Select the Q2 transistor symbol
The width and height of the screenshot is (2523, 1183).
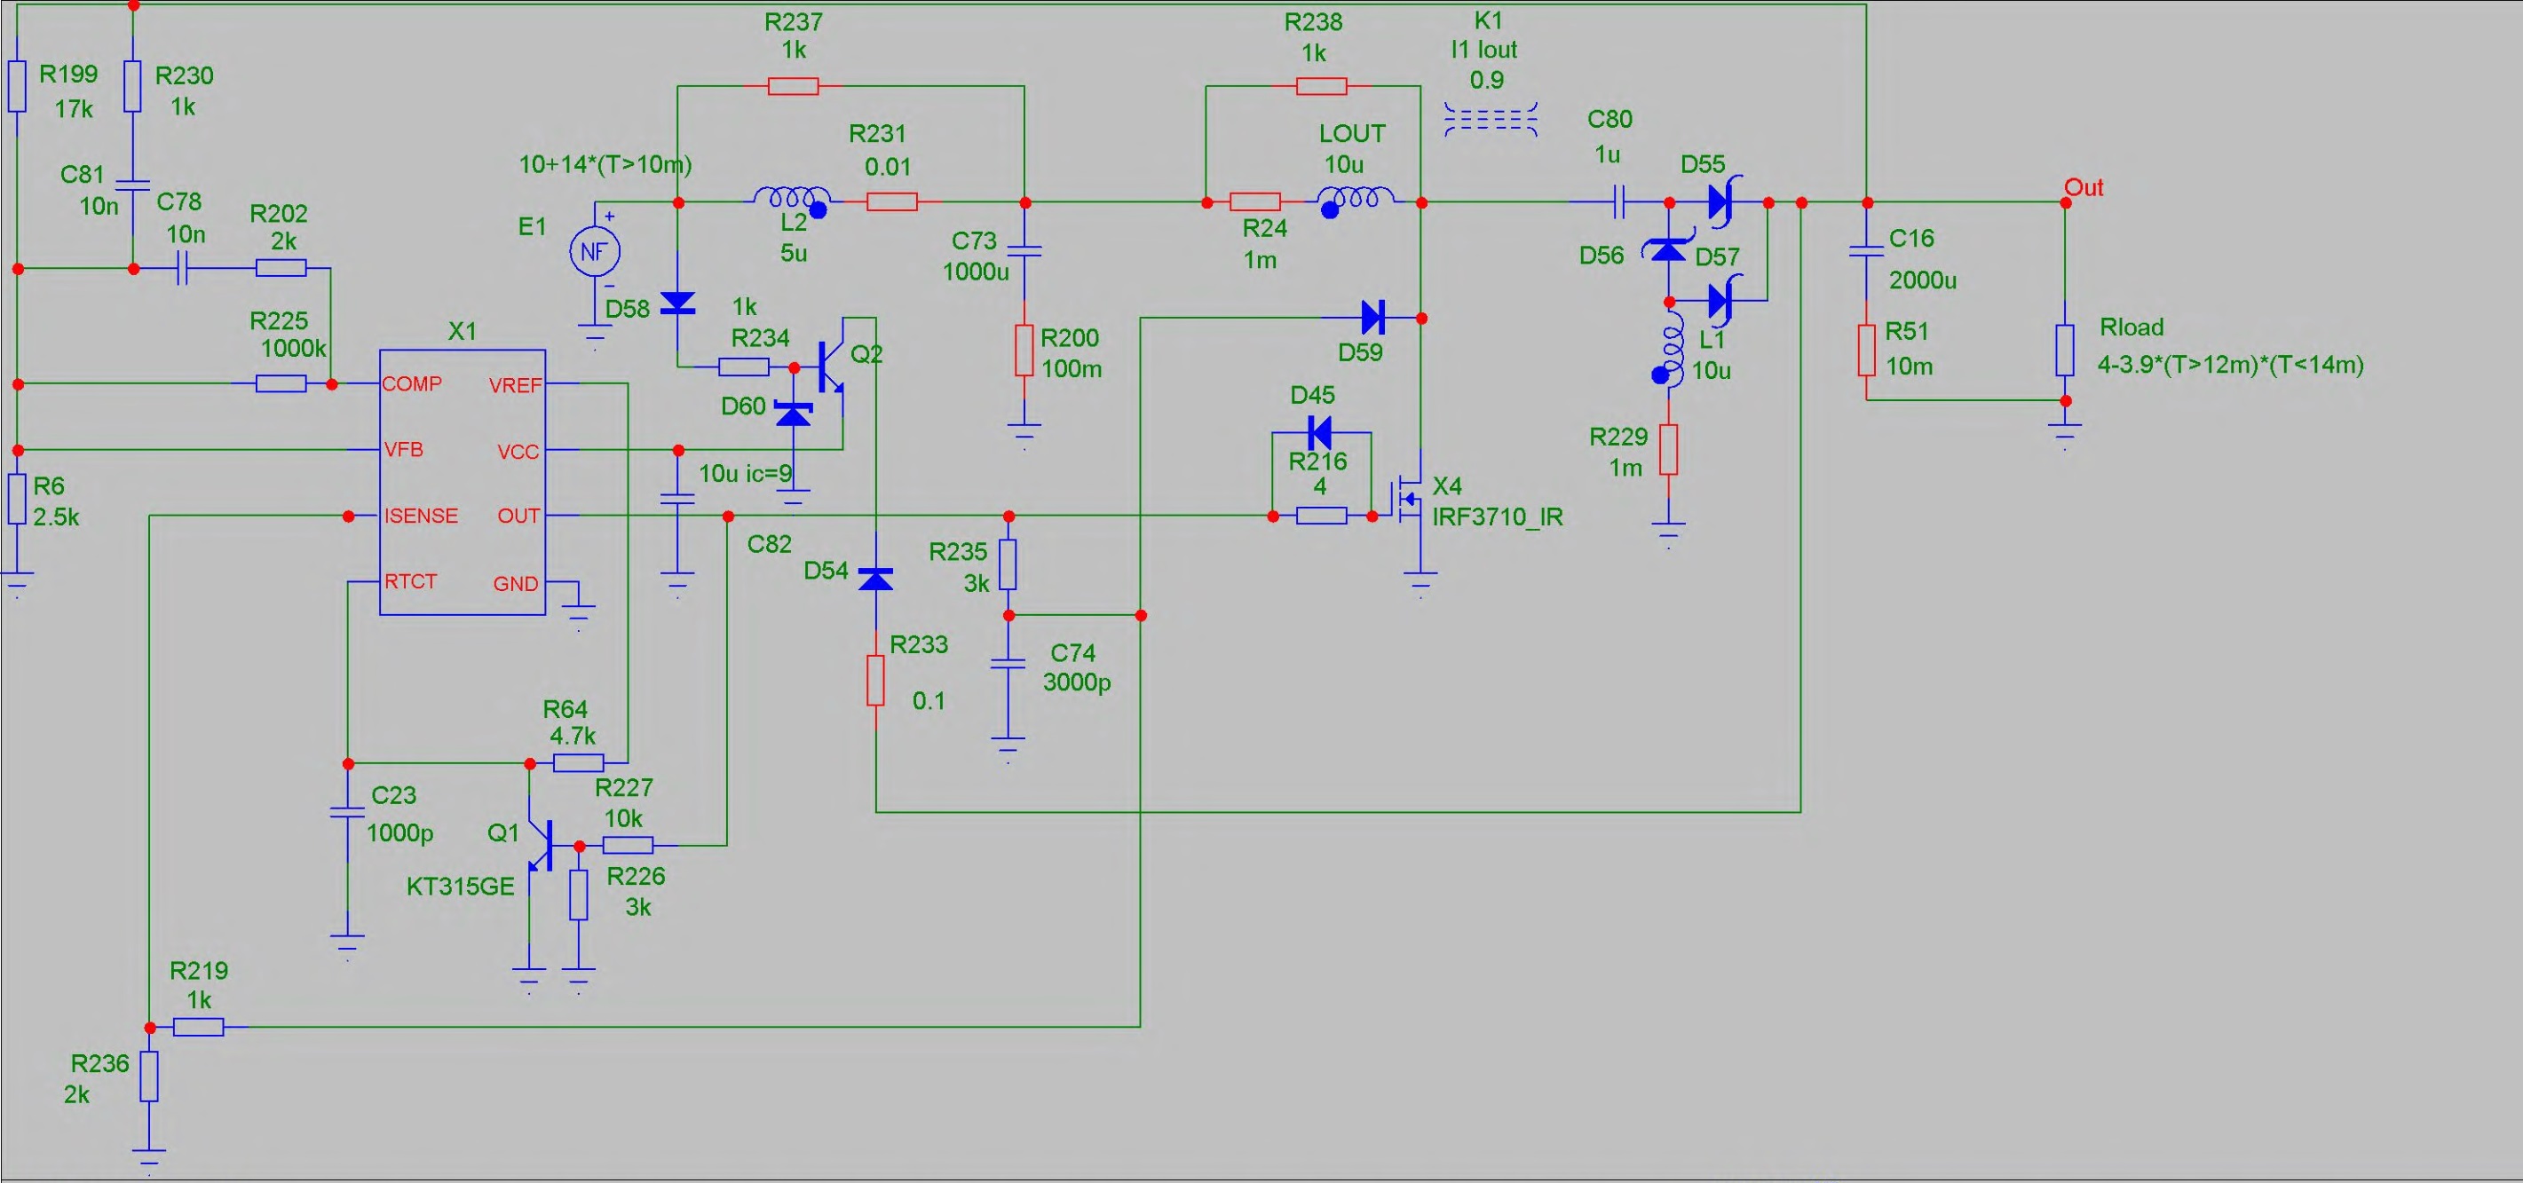click(833, 367)
